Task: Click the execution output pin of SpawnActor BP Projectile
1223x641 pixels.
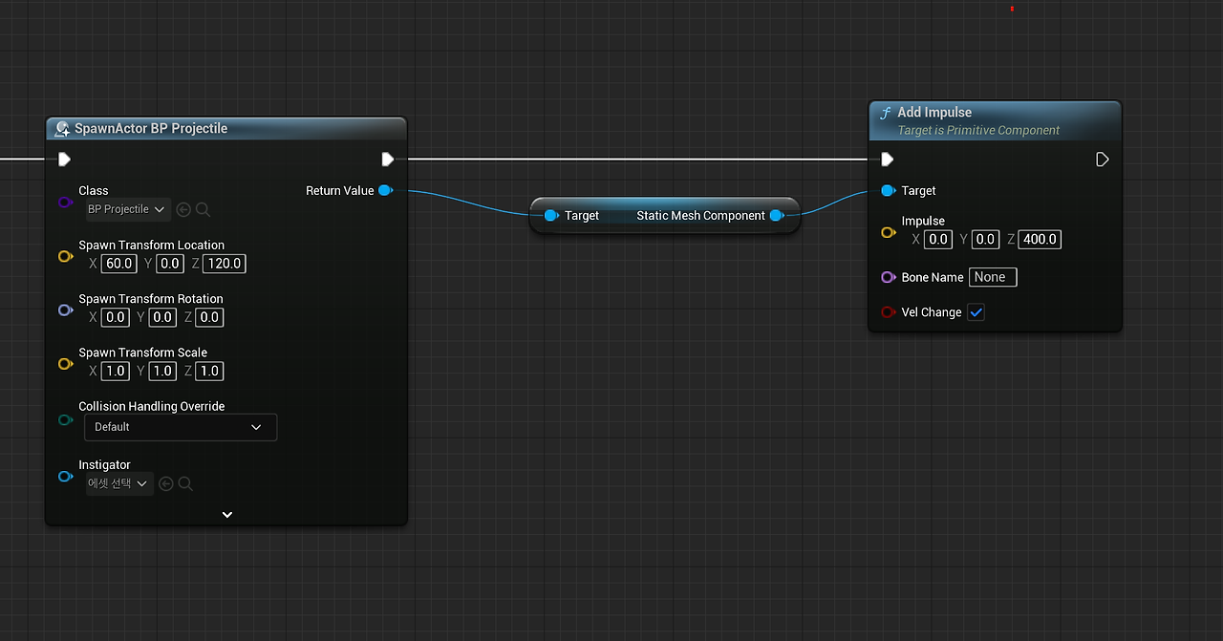Action: pos(387,159)
